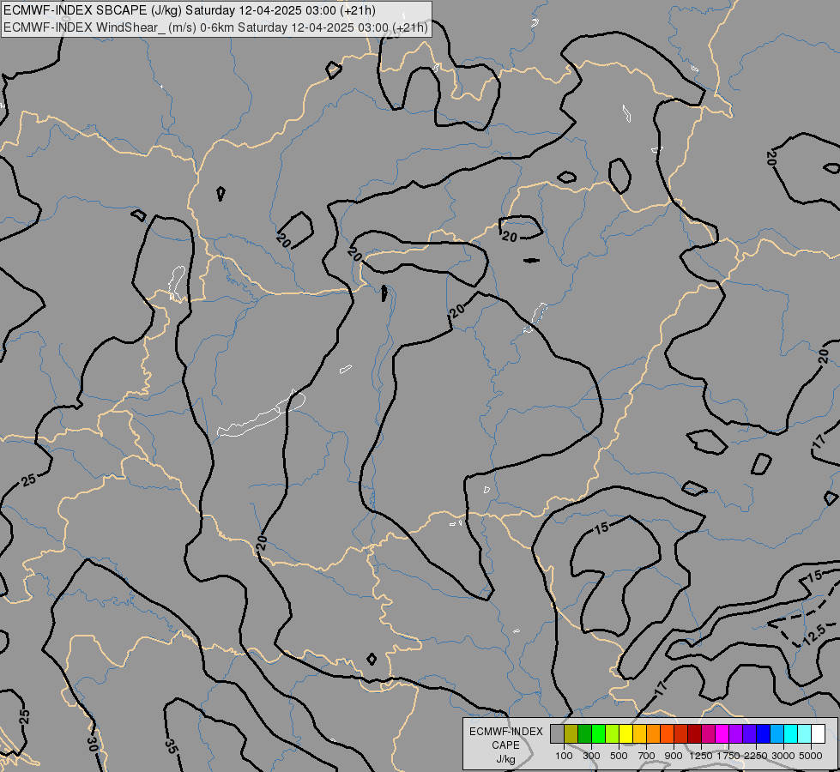Click the olive swatch in the CAPE legend
The image size is (840, 772).
571,733
